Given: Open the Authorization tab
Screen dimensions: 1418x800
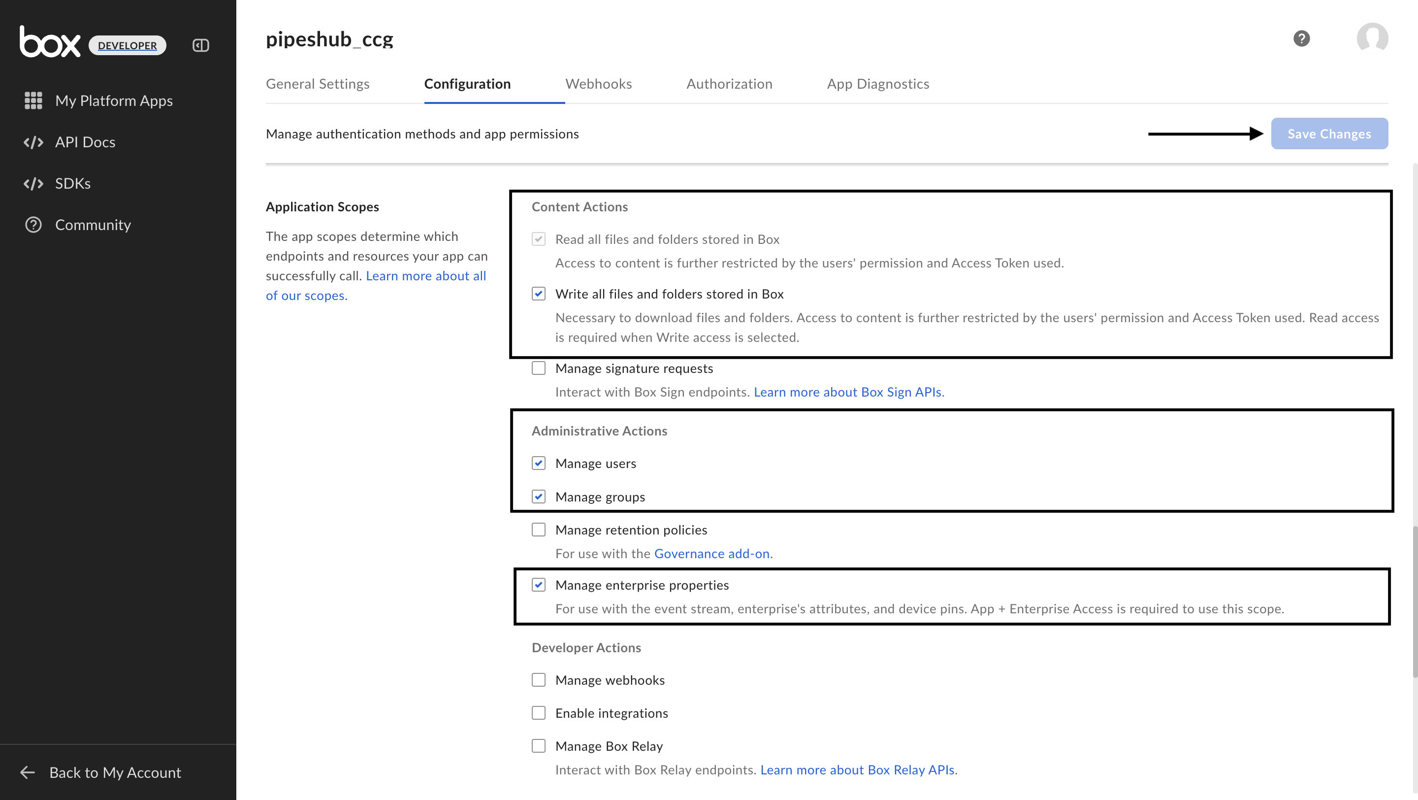Looking at the screenshot, I should click(729, 84).
